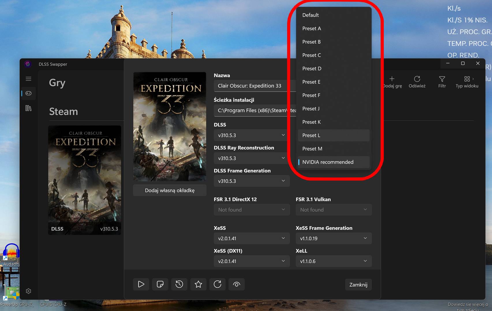
Task: Expand the DLSS version dropdown
Action: pyautogui.click(x=251, y=135)
